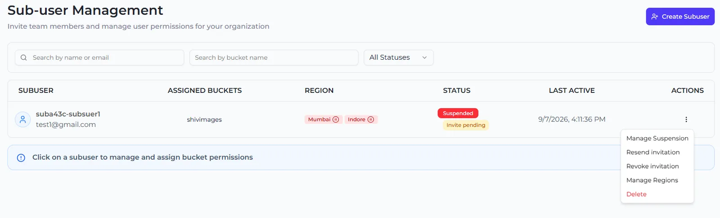Choose Delete from the actions menu
This screenshot has width=720, height=218.
point(657,194)
